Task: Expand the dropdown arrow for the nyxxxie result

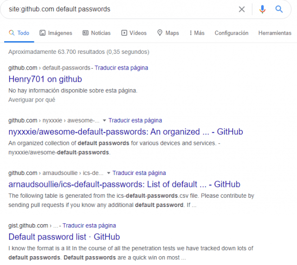Action: coord(104,121)
